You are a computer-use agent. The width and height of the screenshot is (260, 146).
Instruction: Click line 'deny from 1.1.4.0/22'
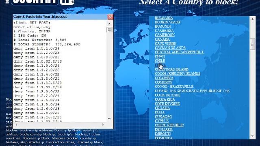click(x=37, y=74)
